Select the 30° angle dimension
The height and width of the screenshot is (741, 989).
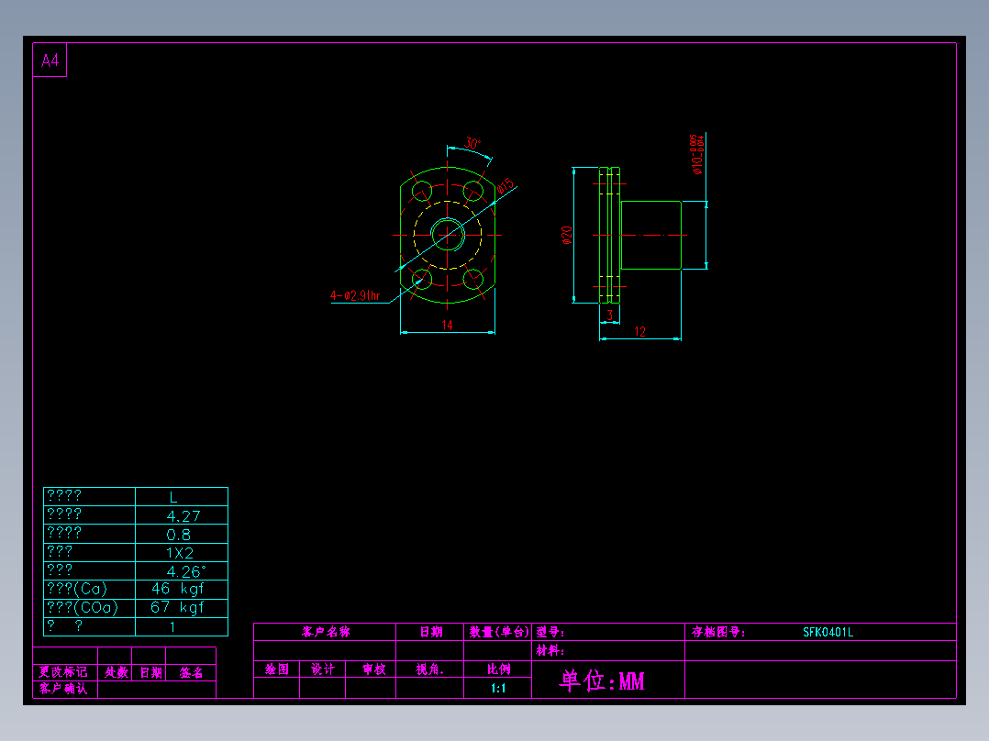pos(472,143)
